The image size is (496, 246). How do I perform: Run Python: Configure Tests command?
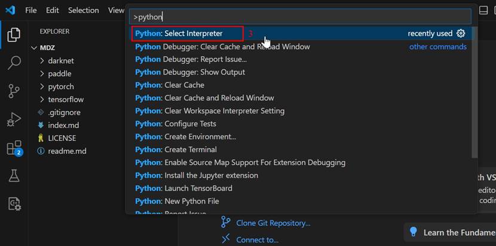tap(301, 124)
